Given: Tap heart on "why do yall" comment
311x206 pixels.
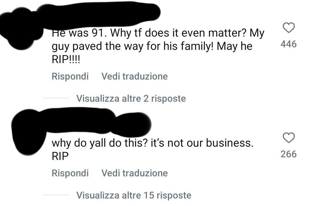Looking at the screenshot, I should click(289, 138).
